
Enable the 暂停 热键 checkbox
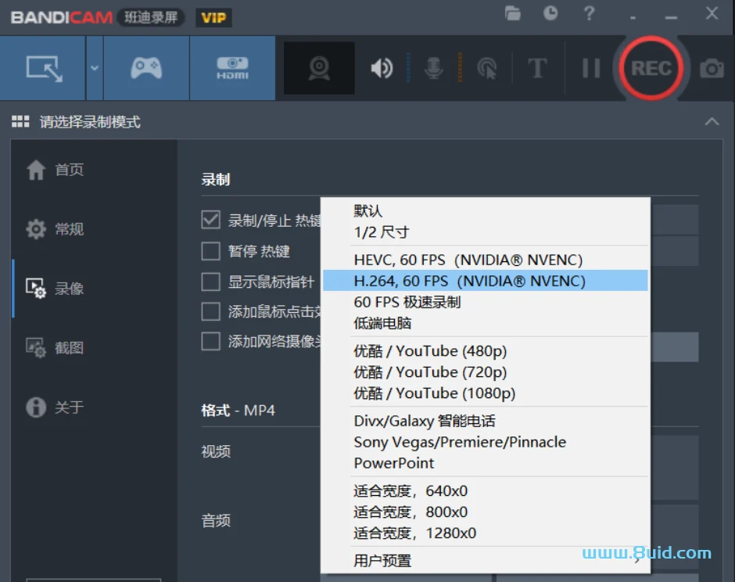click(x=210, y=252)
